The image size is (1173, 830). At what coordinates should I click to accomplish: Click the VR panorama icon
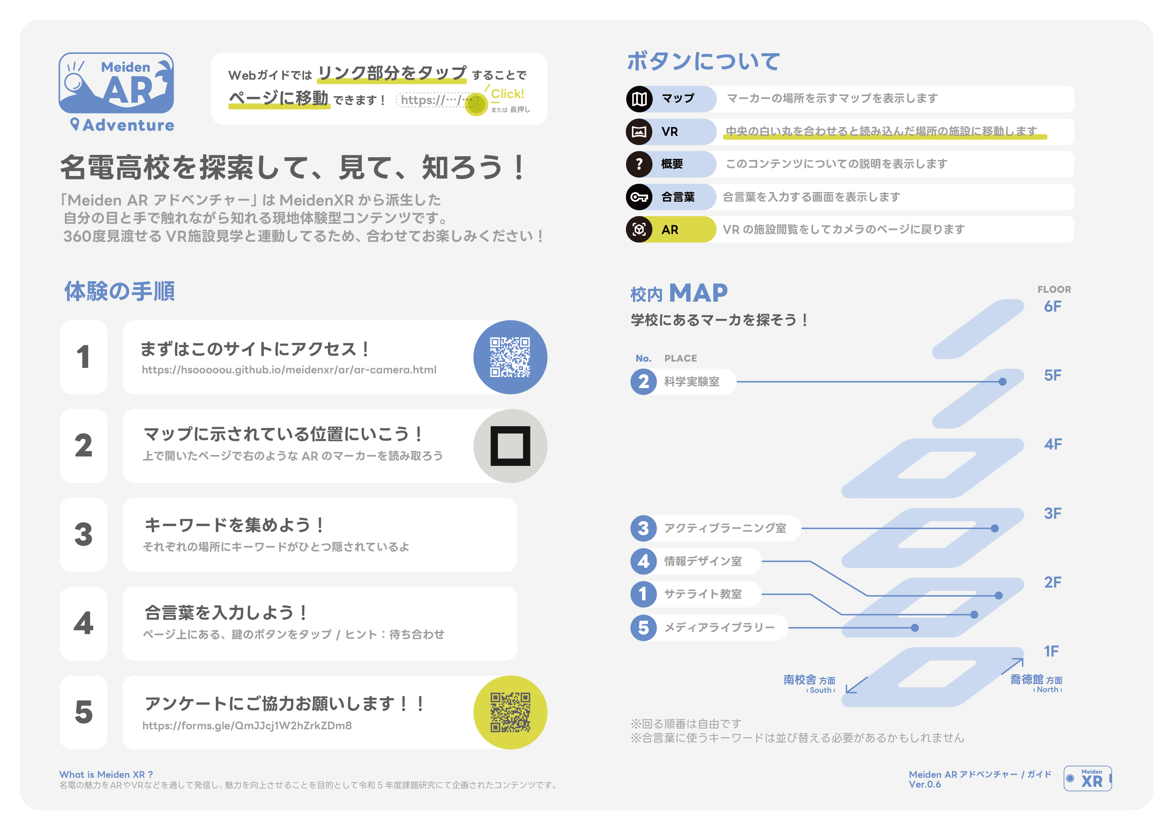click(639, 132)
